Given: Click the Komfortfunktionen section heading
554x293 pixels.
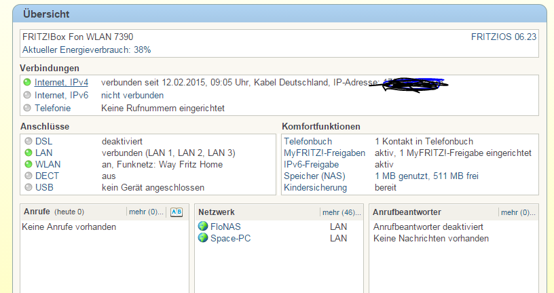Looking at the screenshot, I should coord(321,126).
